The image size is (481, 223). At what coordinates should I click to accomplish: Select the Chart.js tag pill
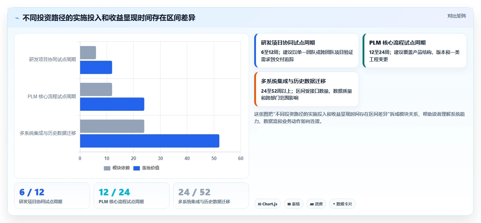[x=268, y=204]
